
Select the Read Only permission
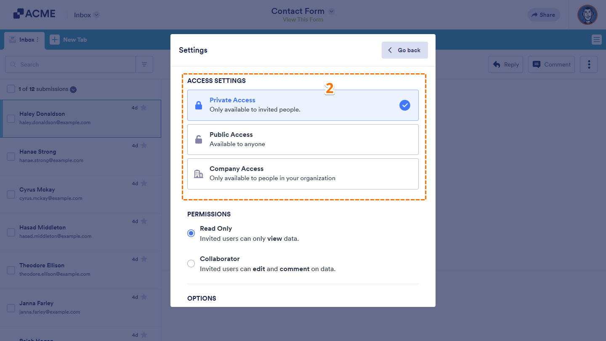pos(191,233)
